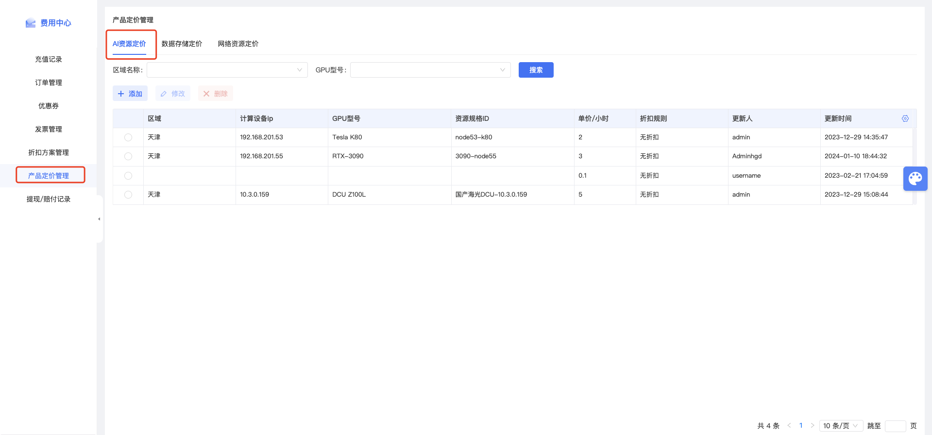932x435 pixels.
Task: Select the row radio for 3090-node55
Action: click(x=128, y=156)
